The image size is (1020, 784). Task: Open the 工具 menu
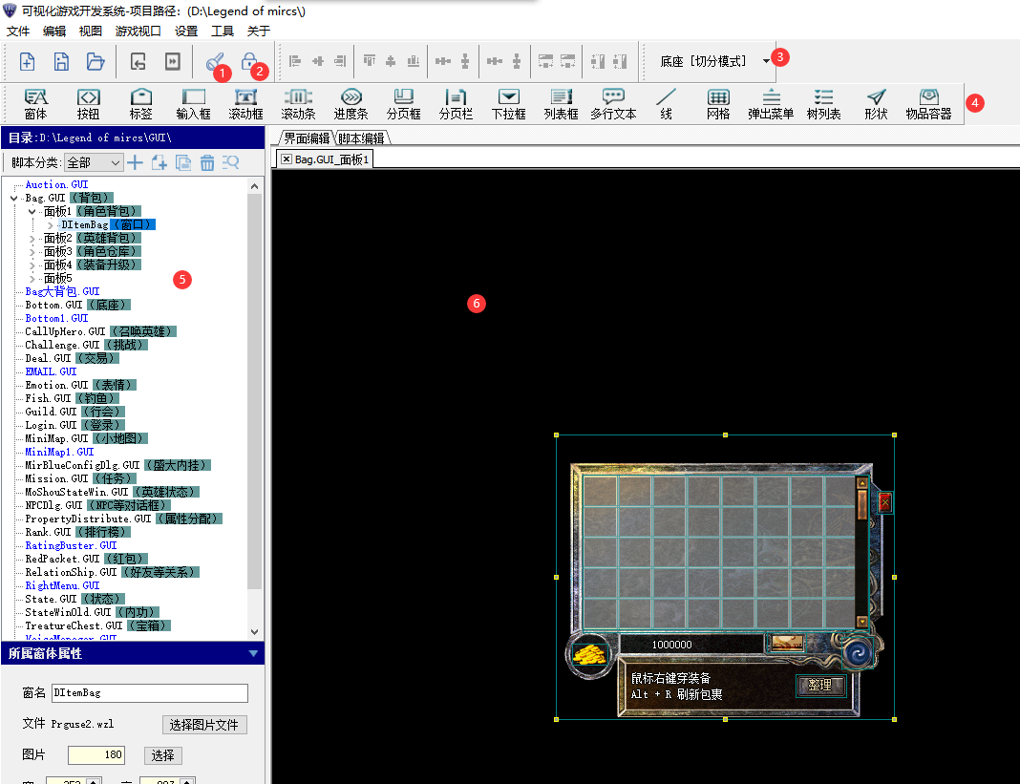pos(223,32)
